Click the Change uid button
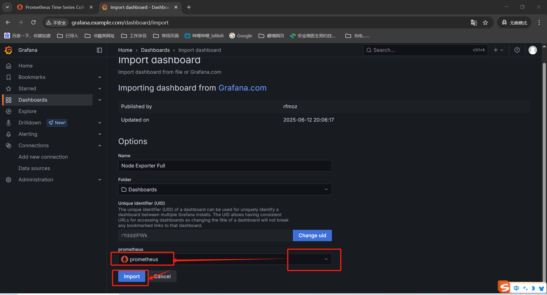 tap(312, 235)
